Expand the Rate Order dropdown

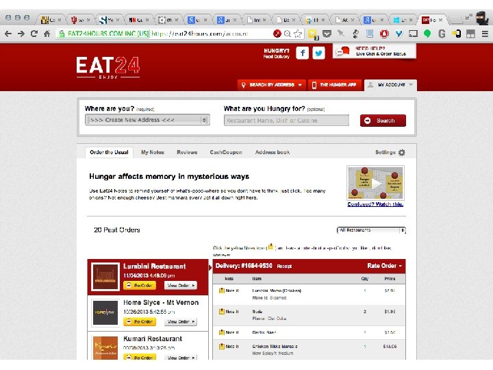(x=385, y=266)
